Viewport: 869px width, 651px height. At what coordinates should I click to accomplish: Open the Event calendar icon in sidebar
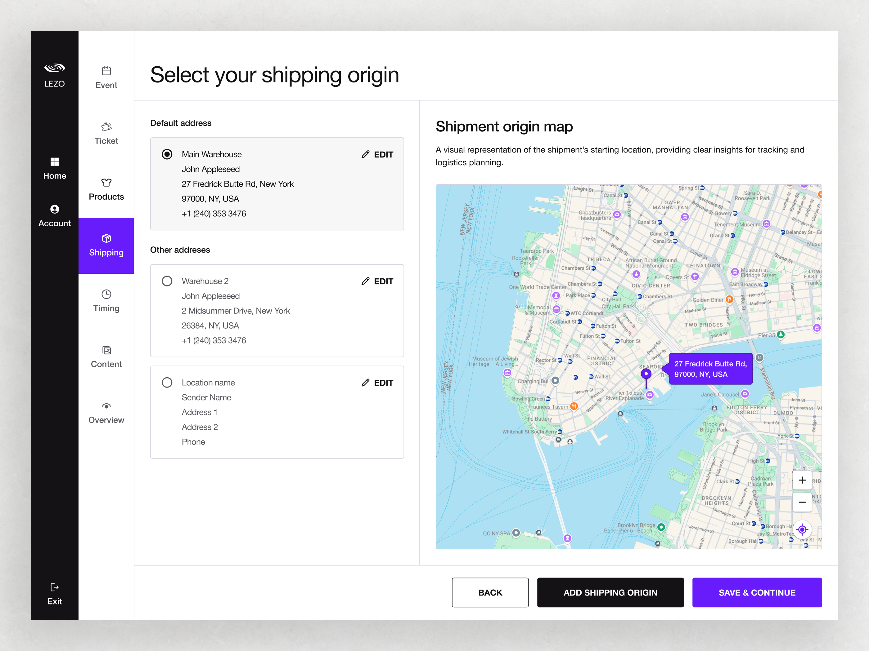(x=106, y=71)
